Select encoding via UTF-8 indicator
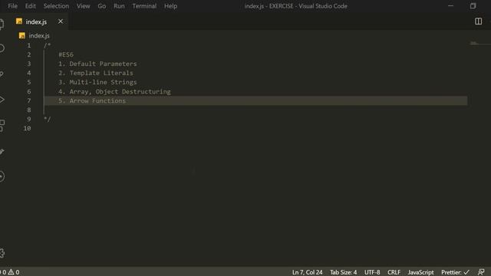The height and width of the screenshot is (276, 491). (372, 272)
